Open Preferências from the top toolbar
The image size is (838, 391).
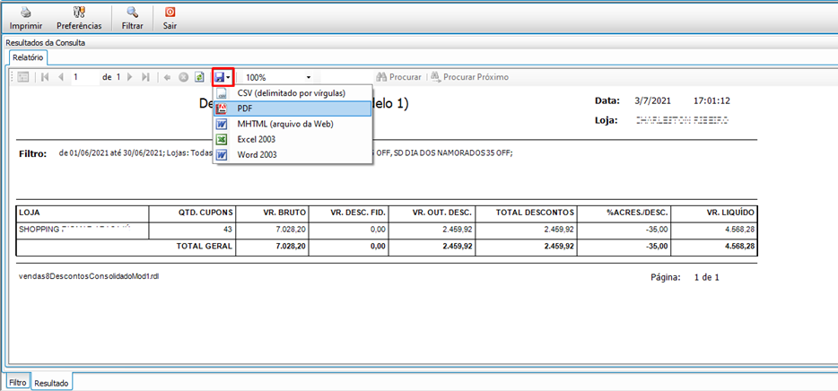click(79, 18)
